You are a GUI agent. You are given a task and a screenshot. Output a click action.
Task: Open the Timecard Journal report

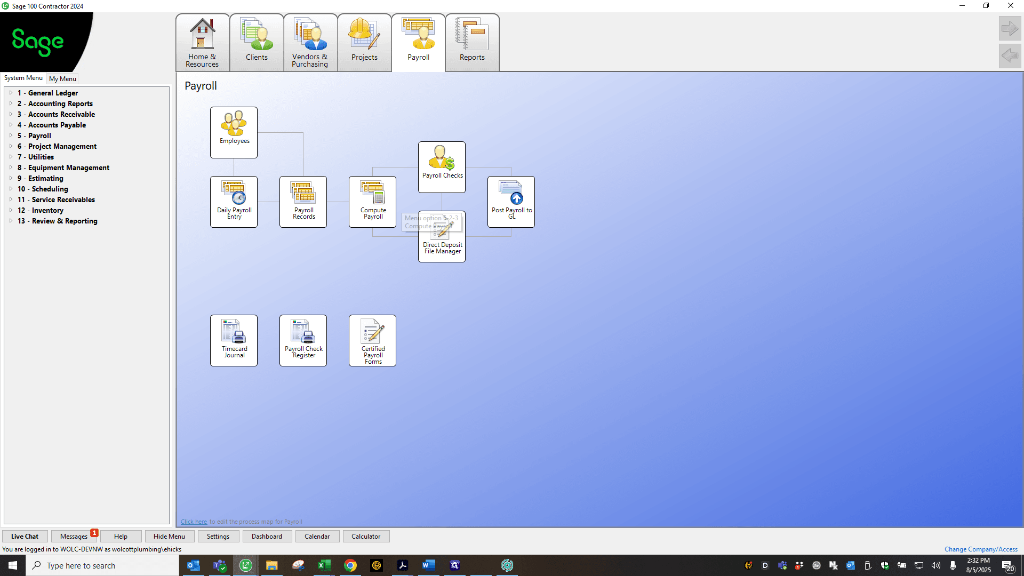234,340
